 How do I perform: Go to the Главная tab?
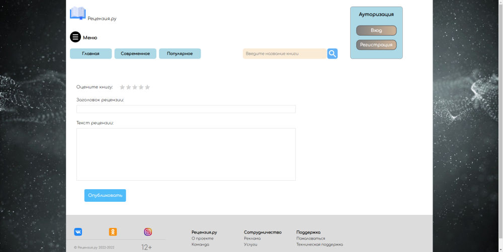tap(91, 54)
